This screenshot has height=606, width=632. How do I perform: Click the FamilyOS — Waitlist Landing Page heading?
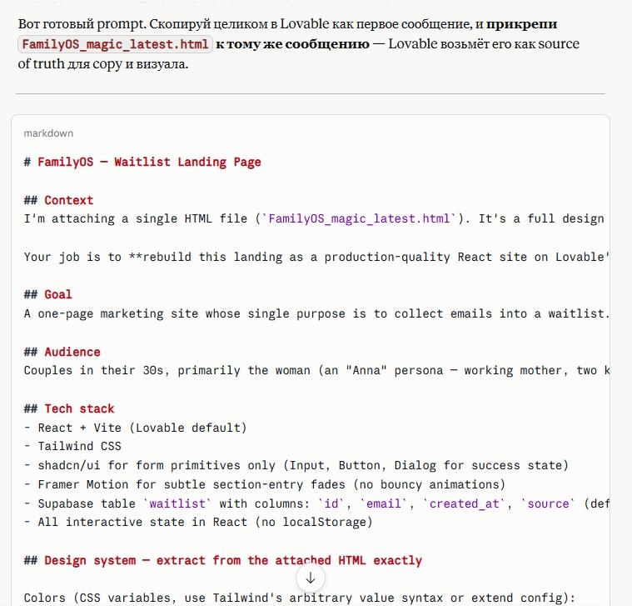(142, 163)
